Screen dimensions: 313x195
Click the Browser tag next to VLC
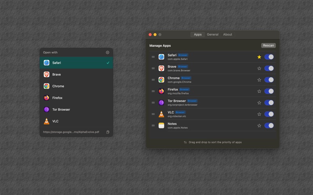[x=180, y=112]
